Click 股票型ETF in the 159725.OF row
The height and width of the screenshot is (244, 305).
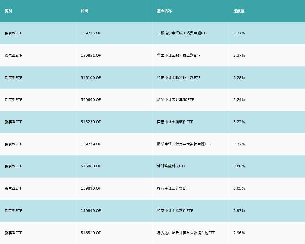pyautogui.click(x=13, y=33)
